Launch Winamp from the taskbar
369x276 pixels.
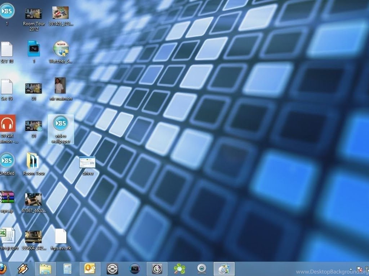pos(23,269)
